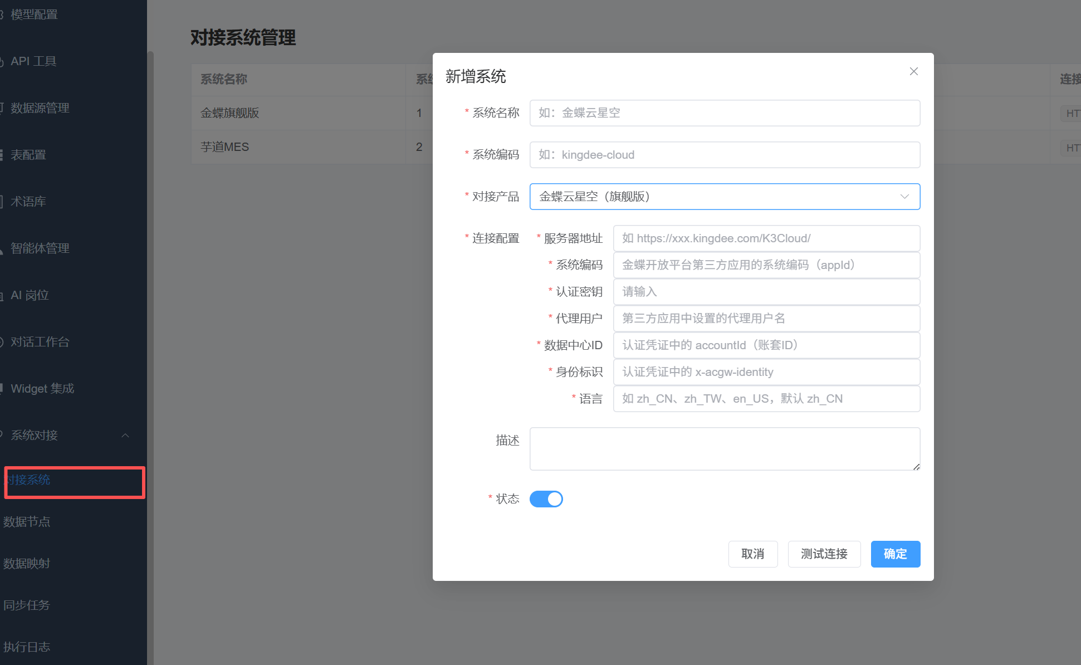Focus the top 系统编码 kingdee-cloud field
This screenshot has width=1081, height=665.
tap(725, 155)
